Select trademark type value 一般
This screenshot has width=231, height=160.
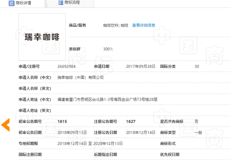(198, 133)
